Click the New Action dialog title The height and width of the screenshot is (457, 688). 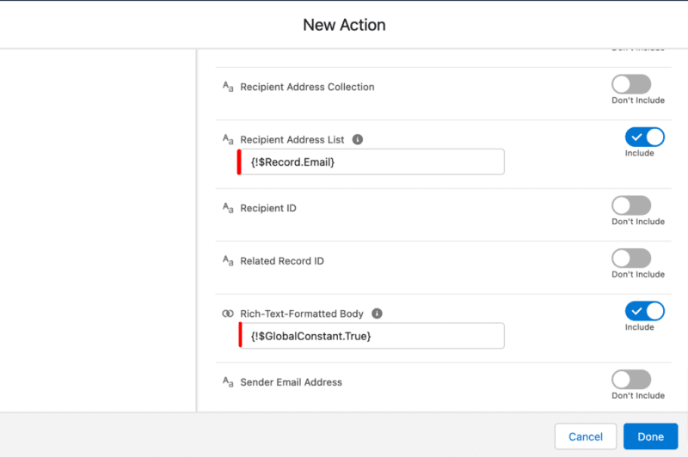(x=344, y=25)
